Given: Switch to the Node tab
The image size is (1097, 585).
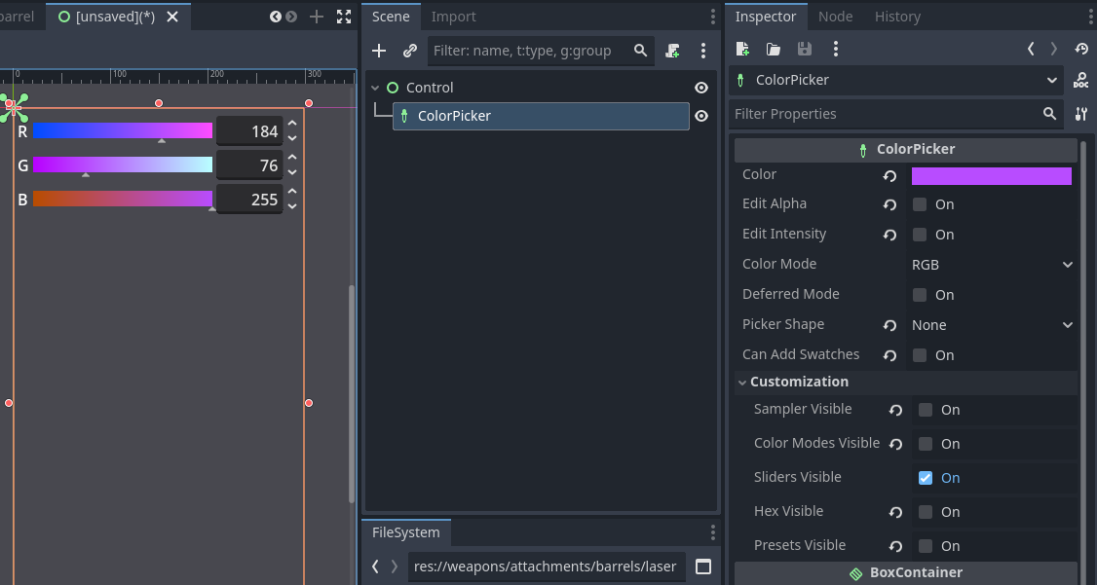Looking at the screenshot, I should (x=835, y=17).
